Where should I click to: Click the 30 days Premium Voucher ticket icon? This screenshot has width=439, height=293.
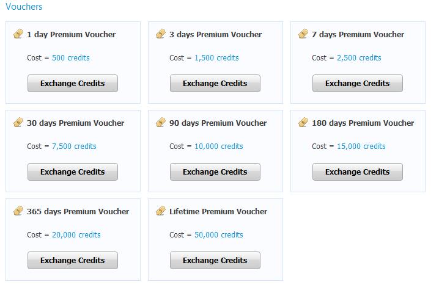click(18, 123)
